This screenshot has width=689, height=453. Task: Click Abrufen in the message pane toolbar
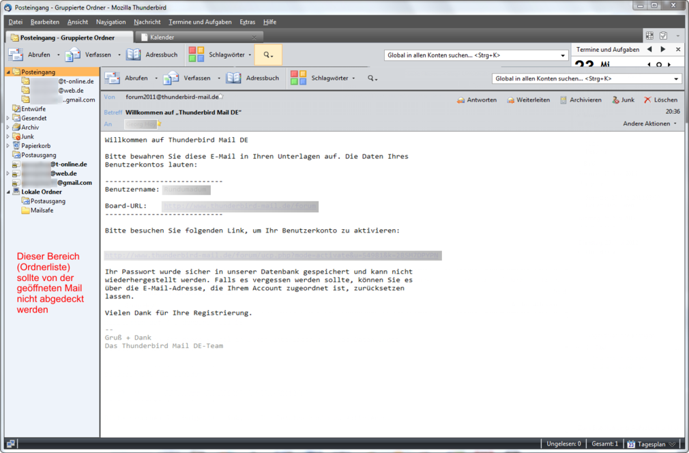(x=127, y=78)
